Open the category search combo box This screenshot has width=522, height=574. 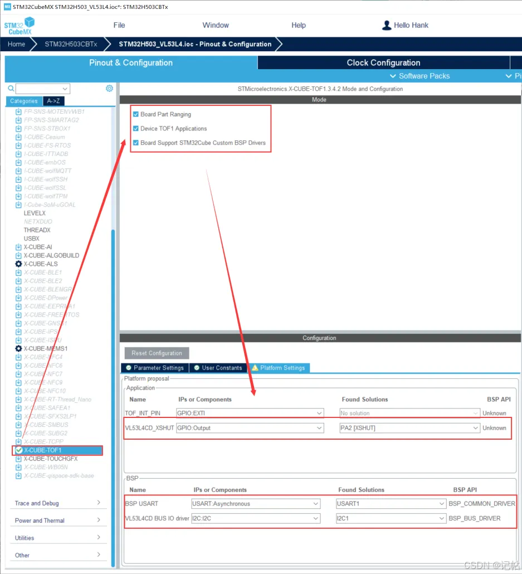[43, 89]
